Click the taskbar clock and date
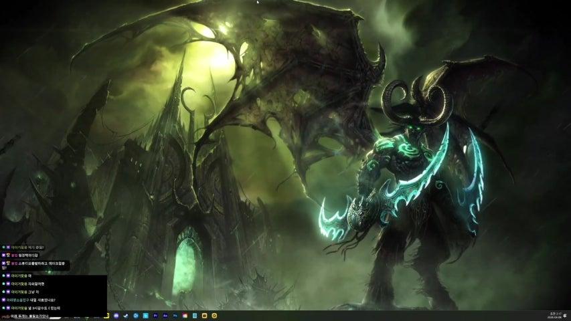The width and height of the screenshot is (571, 321). 552,314
